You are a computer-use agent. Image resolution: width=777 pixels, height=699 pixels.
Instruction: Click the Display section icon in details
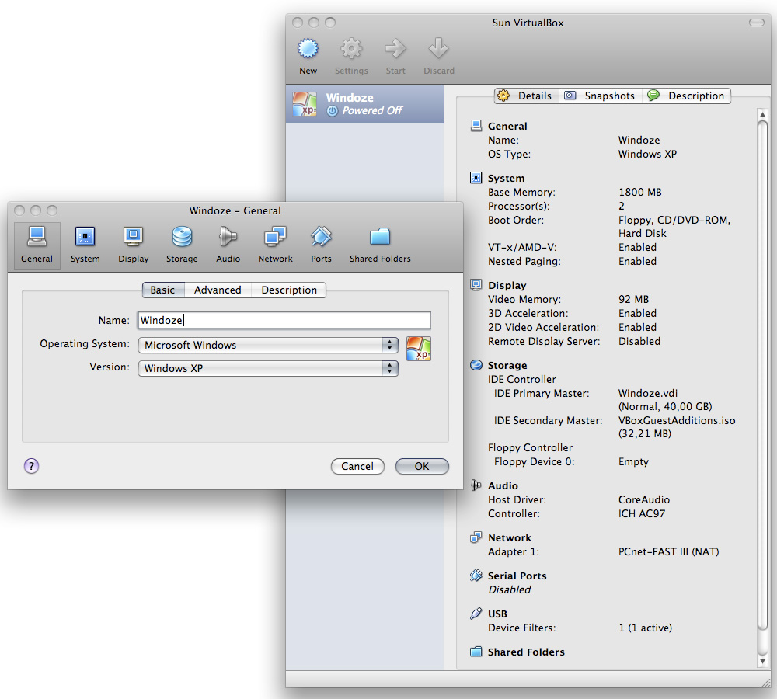[x=476, y=285]
